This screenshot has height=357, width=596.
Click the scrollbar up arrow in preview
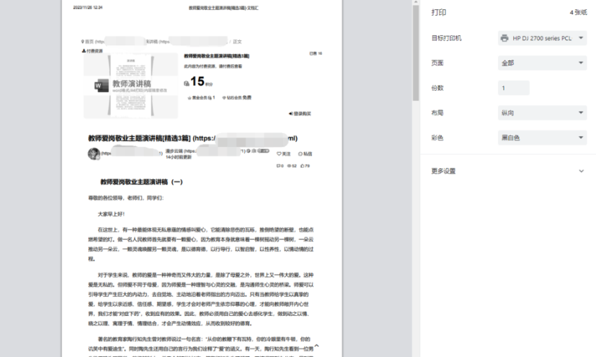point(416,2)
